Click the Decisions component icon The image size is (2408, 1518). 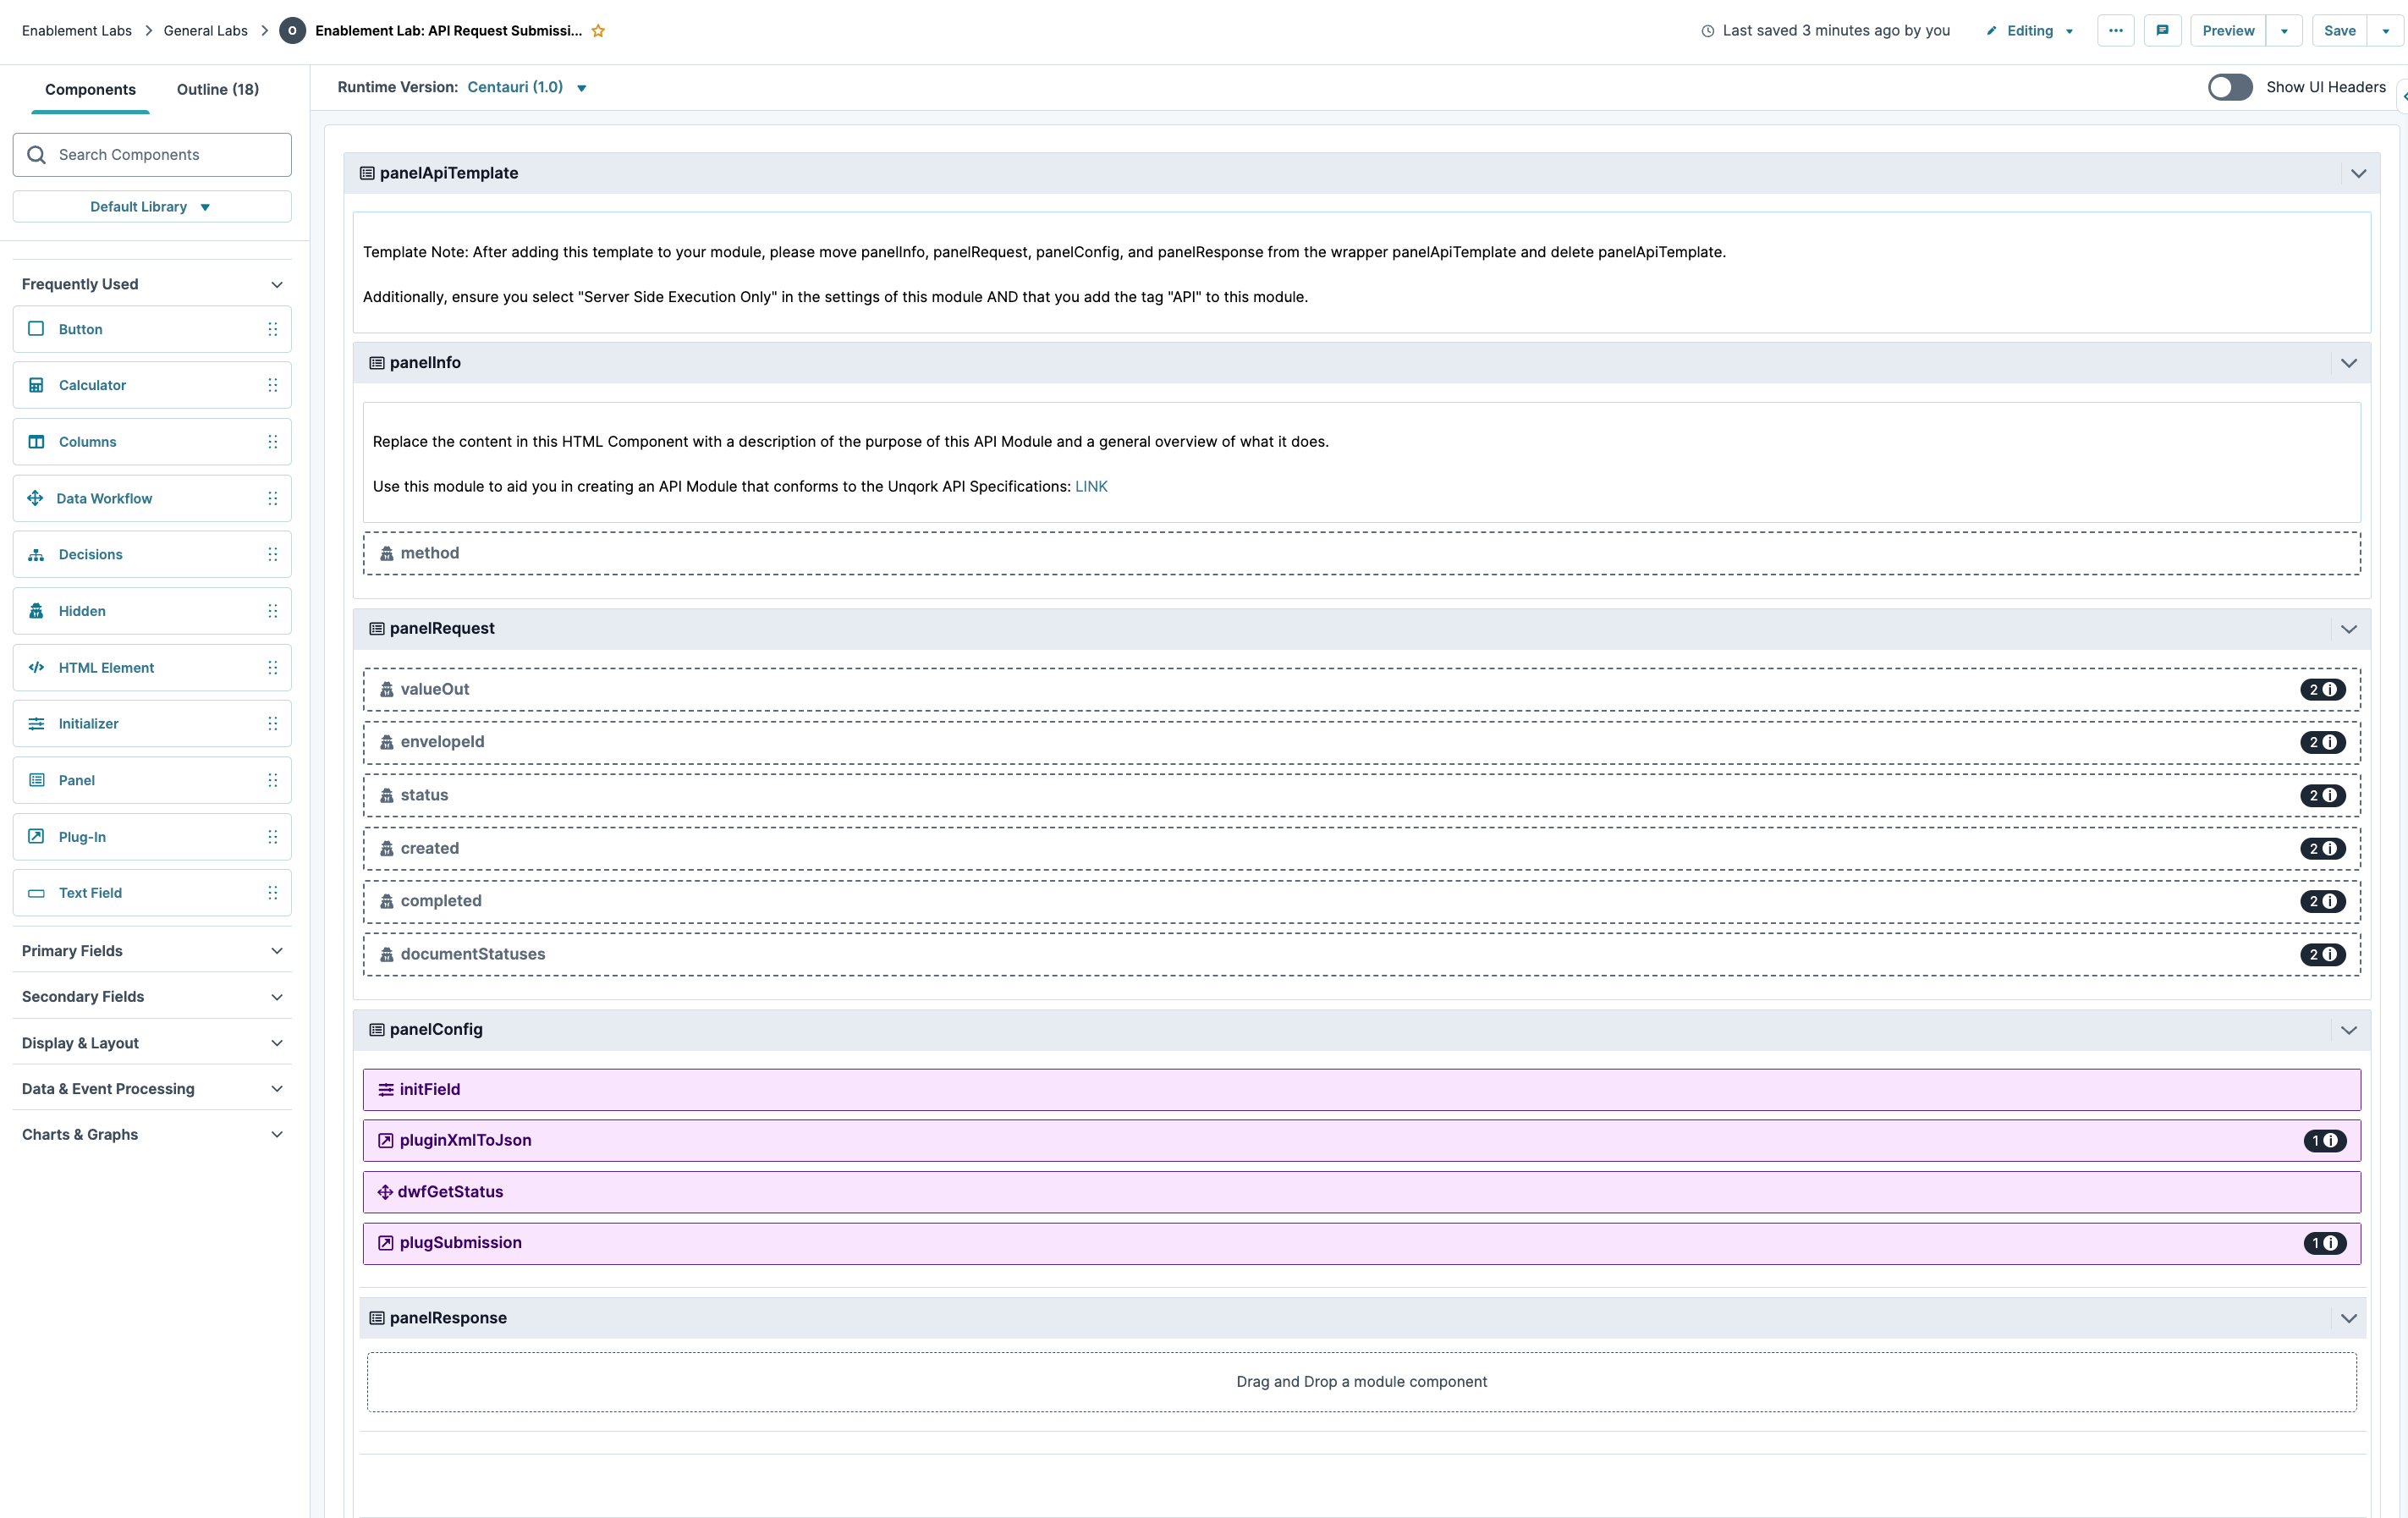[x=36, y=554]
